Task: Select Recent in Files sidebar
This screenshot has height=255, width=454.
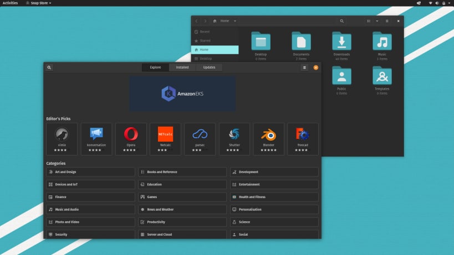Action: pyautogui.click(x=215, y=32)
